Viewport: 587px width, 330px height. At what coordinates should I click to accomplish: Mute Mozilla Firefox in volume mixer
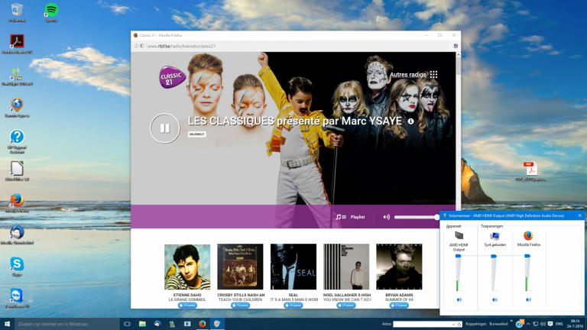528,300
